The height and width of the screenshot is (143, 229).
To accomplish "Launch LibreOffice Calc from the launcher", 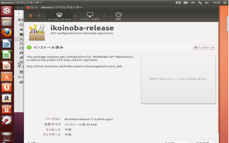I will (7, 55).
